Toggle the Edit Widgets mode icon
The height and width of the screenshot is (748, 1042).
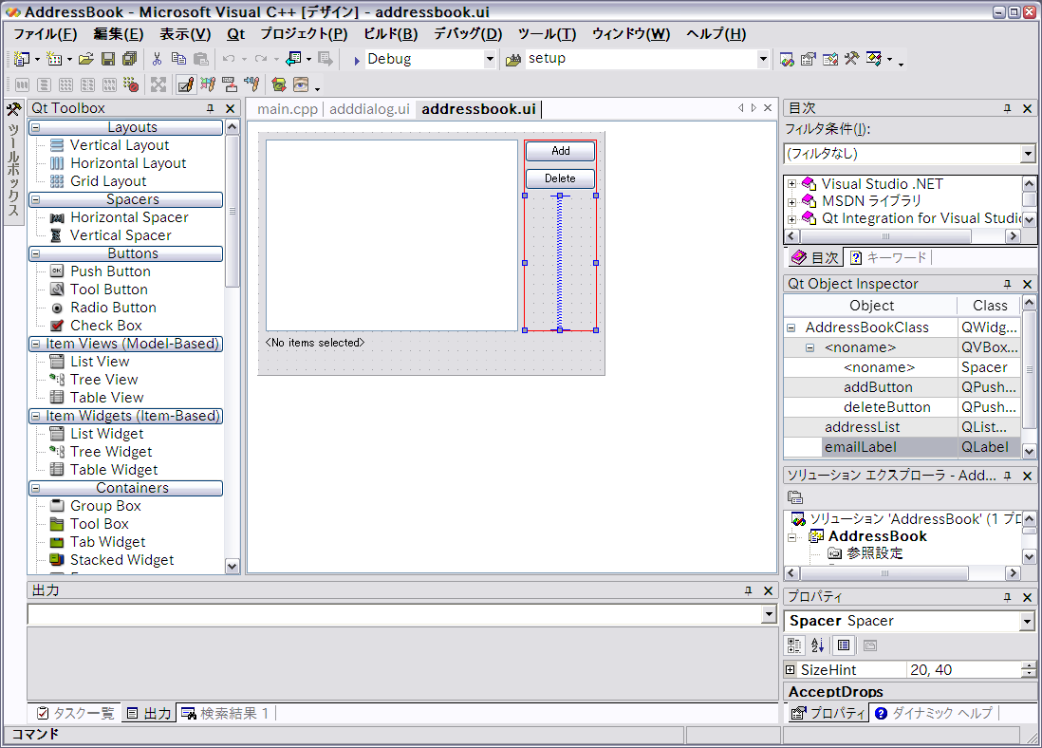(186, 84)
